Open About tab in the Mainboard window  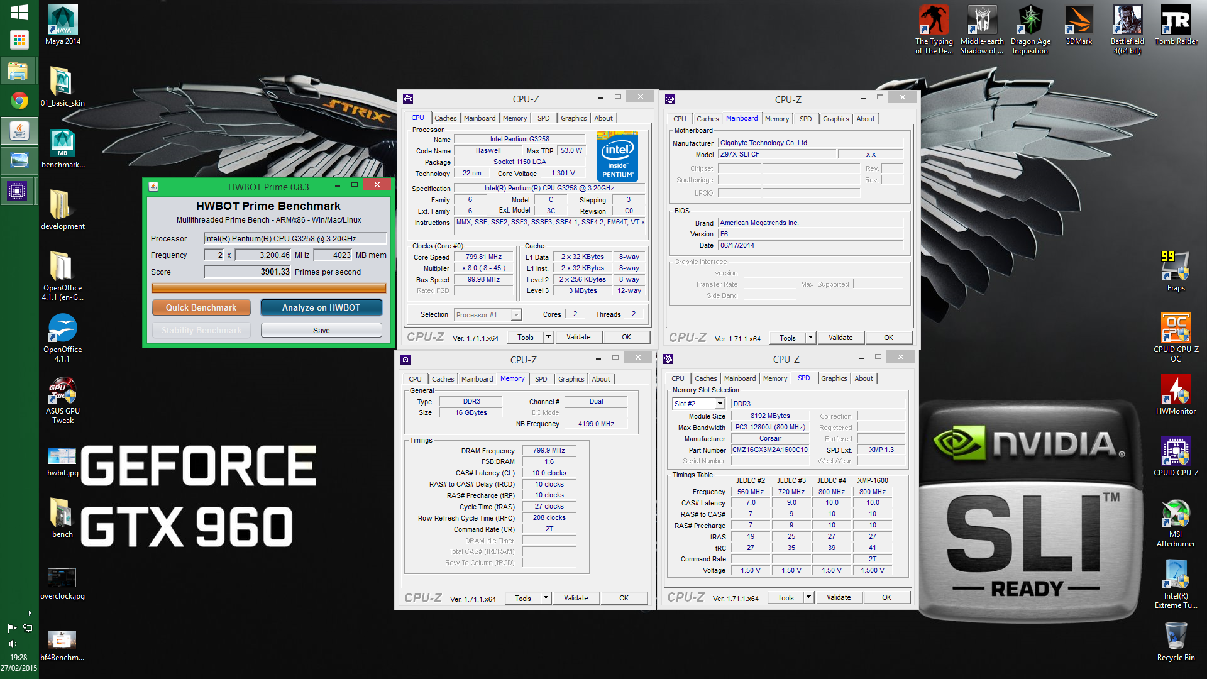click(x=866, y=119)
